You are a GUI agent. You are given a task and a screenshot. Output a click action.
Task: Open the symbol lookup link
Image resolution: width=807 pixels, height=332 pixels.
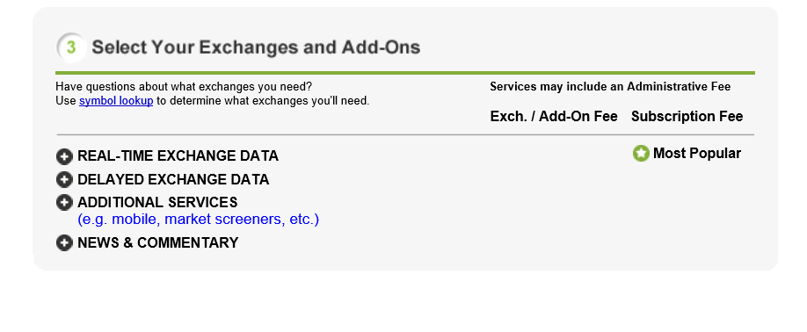(x=116, y=101)
